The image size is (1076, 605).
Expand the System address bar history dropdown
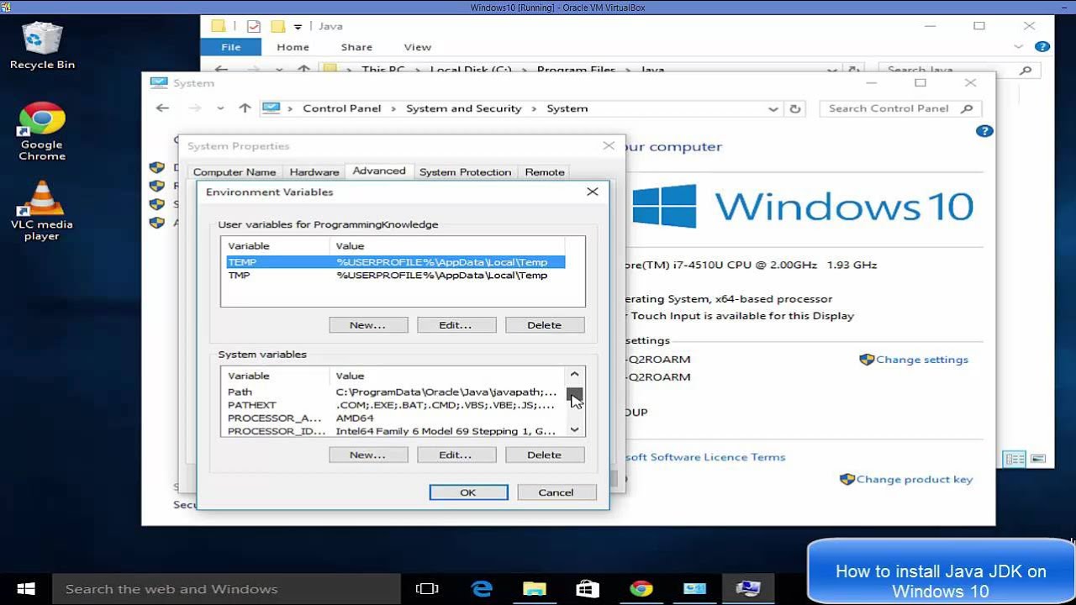[x=773, y=108]
